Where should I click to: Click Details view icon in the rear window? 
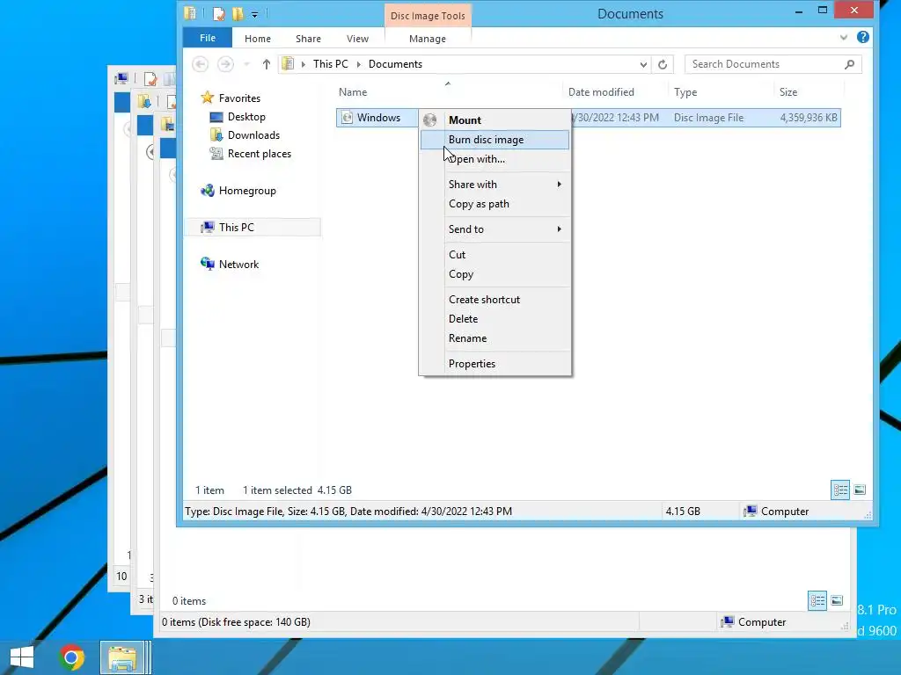(817, 600)
